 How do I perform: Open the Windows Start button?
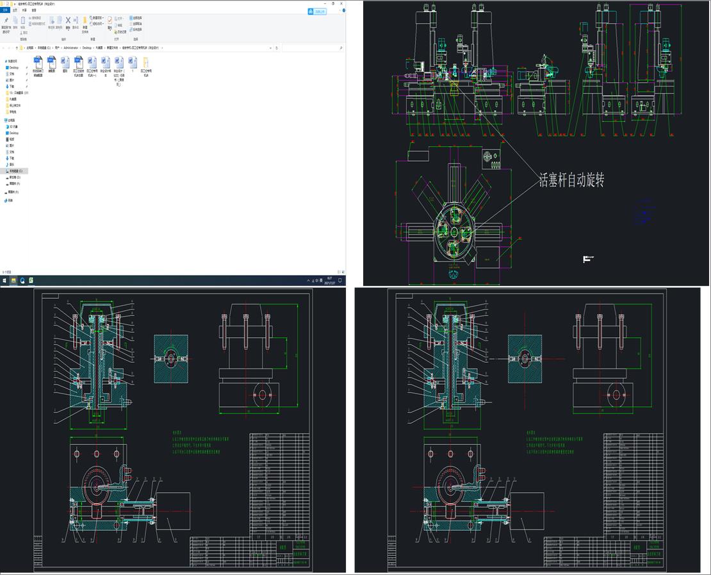4,281
